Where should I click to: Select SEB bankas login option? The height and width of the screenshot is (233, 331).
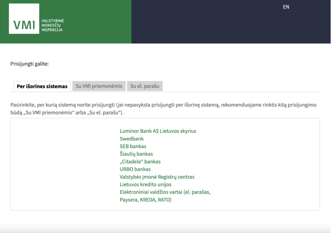pos(133,146)
